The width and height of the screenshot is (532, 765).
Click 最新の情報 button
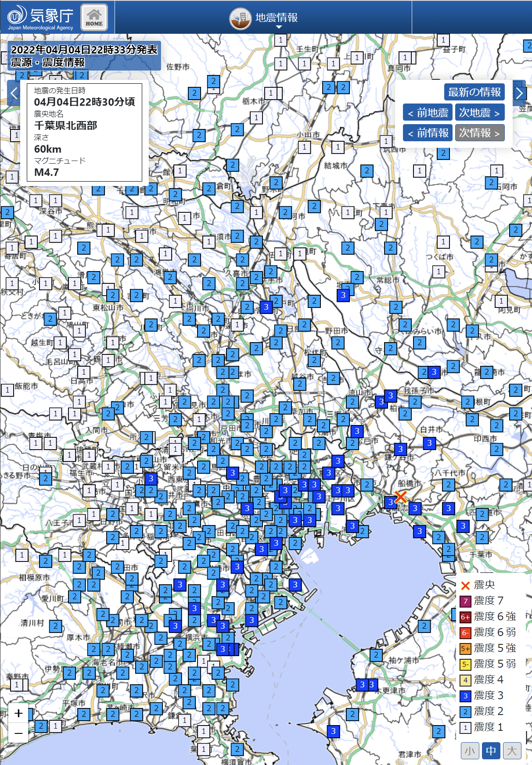click(x=474, y=92)
